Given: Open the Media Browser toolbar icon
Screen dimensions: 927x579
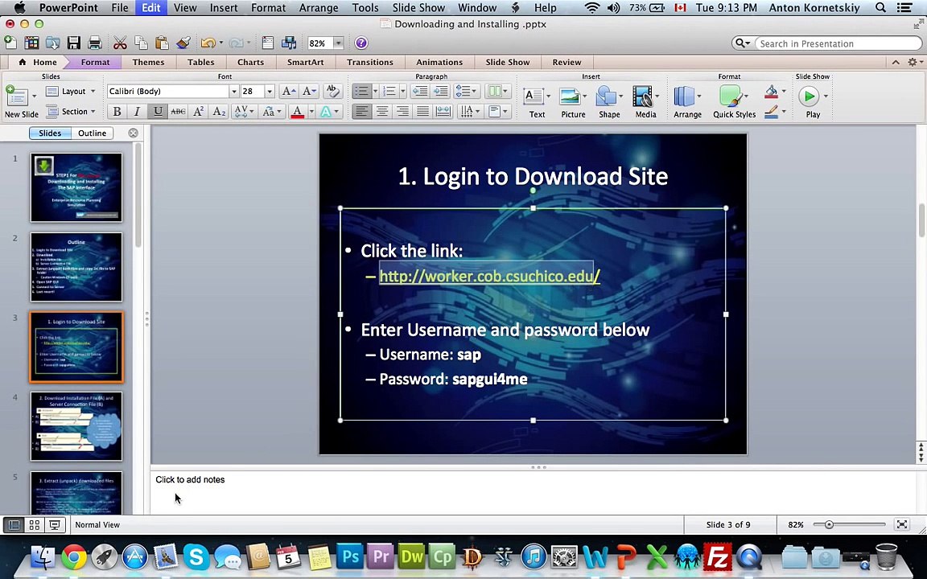Looking at the screenshot, I should 289,43.
